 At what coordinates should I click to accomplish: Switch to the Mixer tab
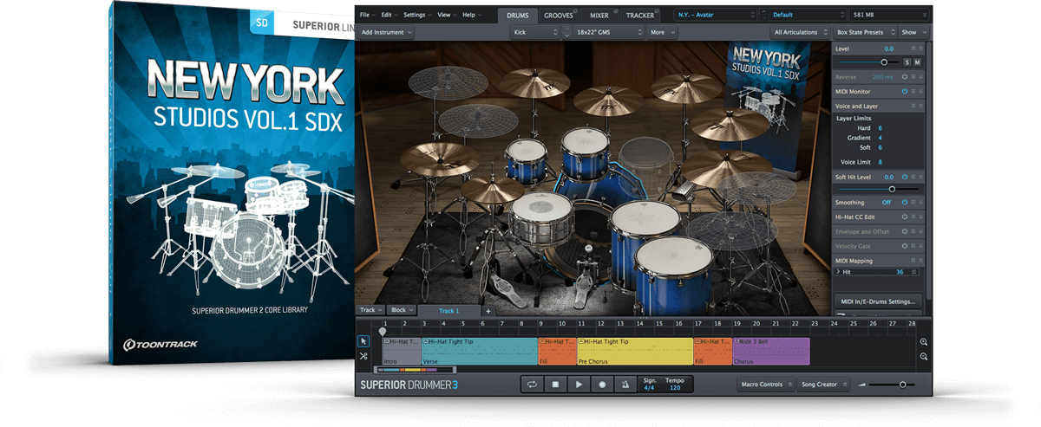(599, 16)
